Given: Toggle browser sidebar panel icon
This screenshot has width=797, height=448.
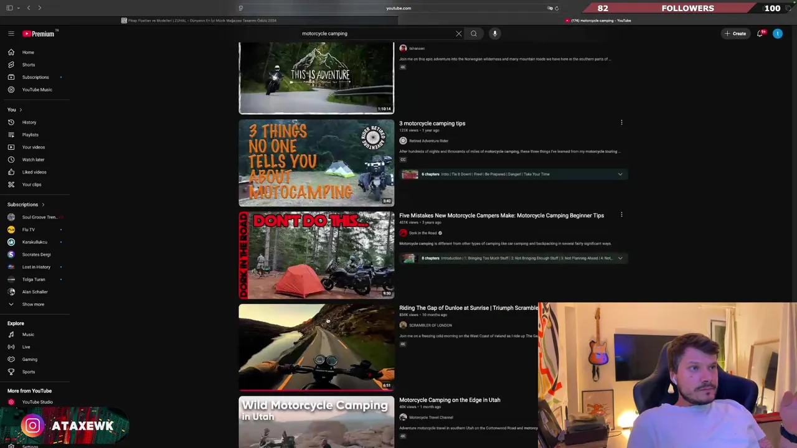Looking at the screenshot, I should click(x=9, y=8).
